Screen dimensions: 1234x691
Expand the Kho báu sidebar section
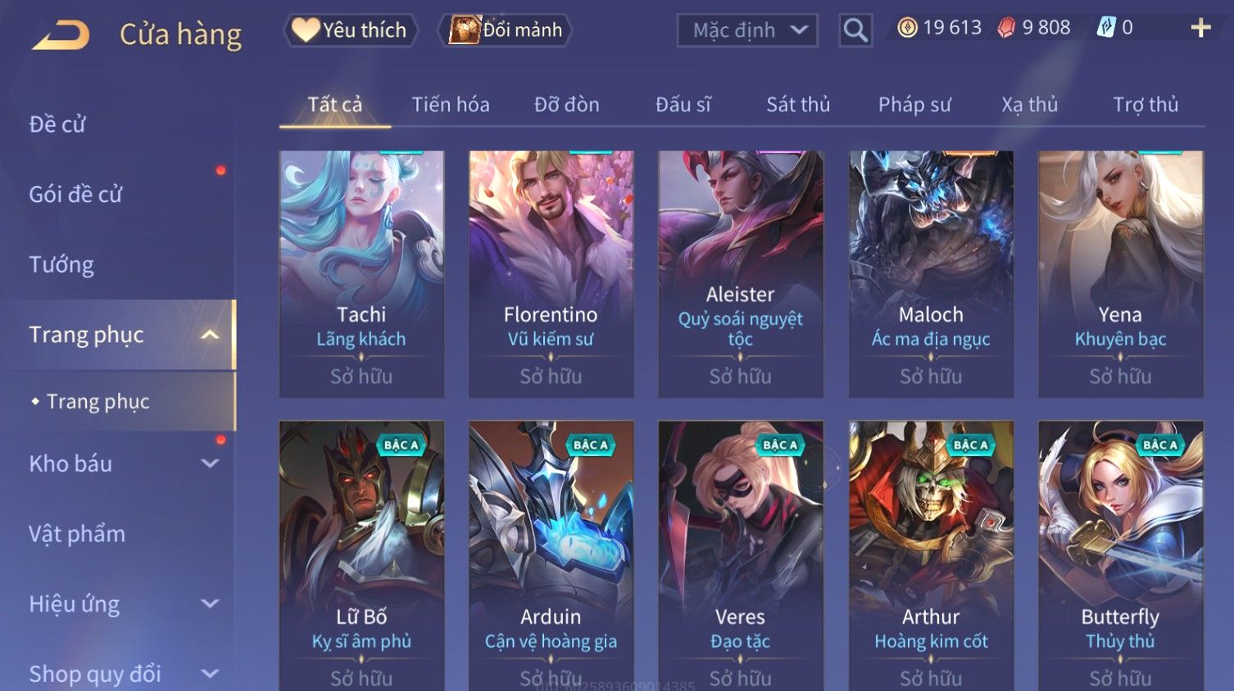(x=210, y=463)
